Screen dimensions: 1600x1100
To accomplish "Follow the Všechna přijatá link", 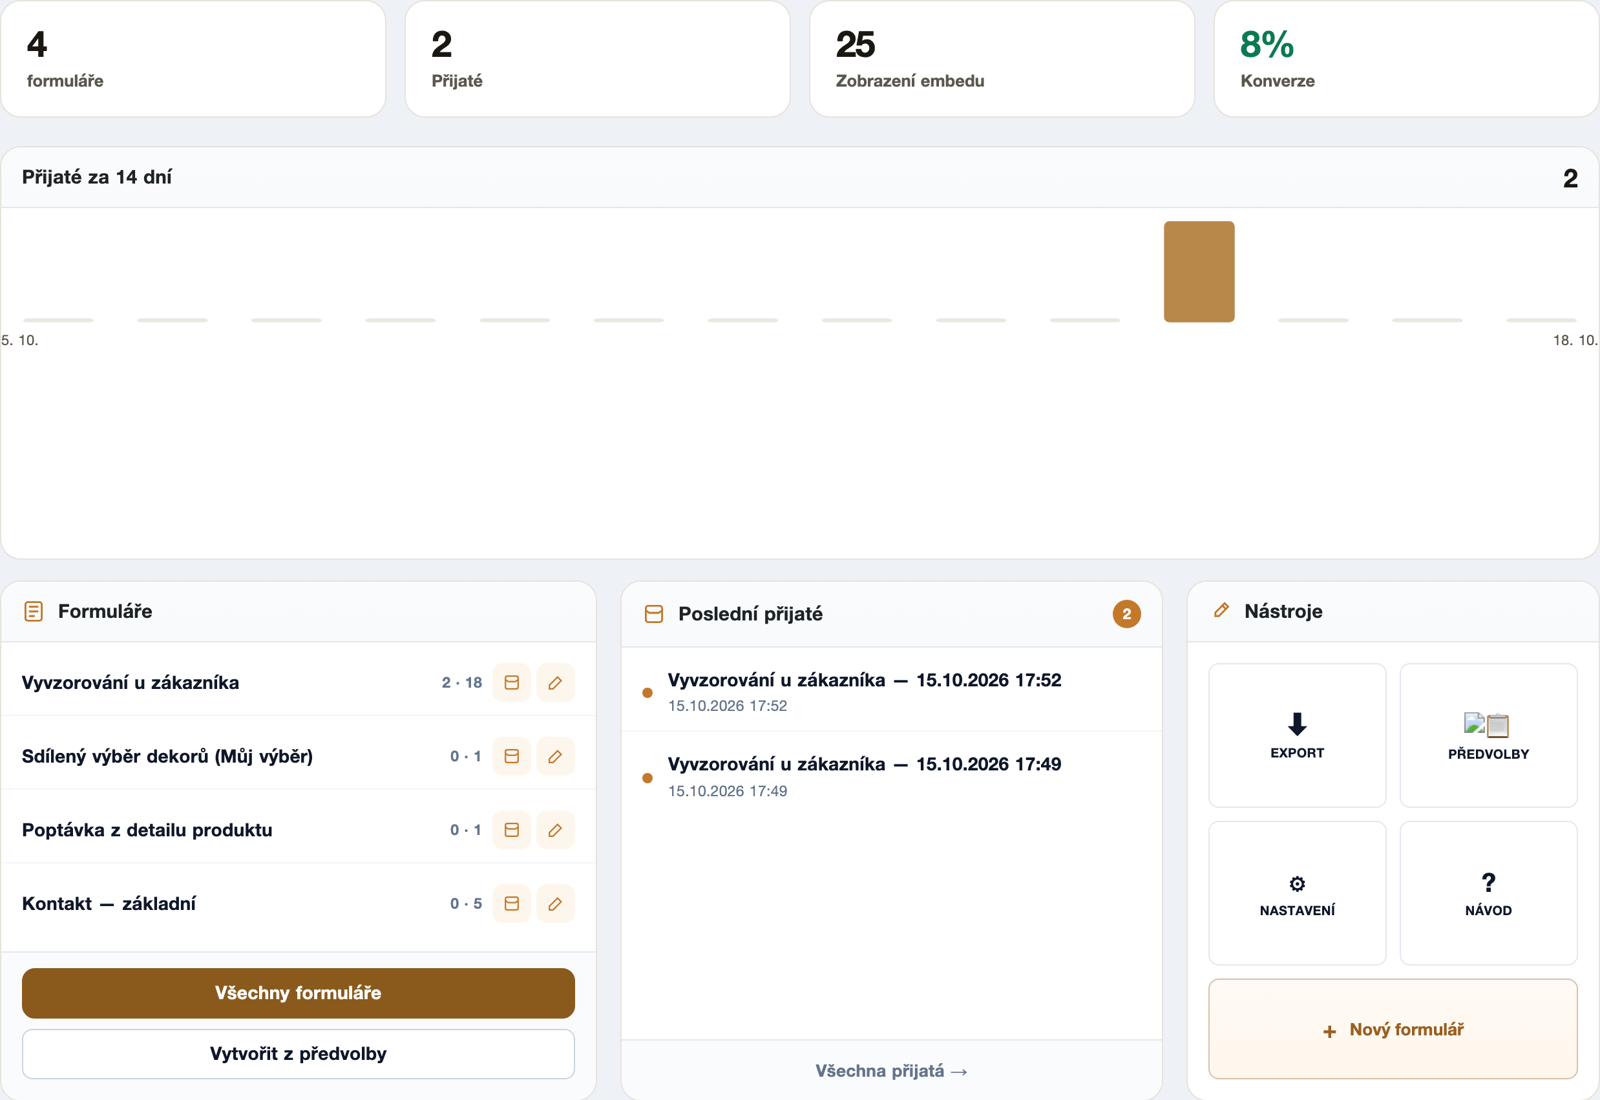I will tap(892, 1071).
